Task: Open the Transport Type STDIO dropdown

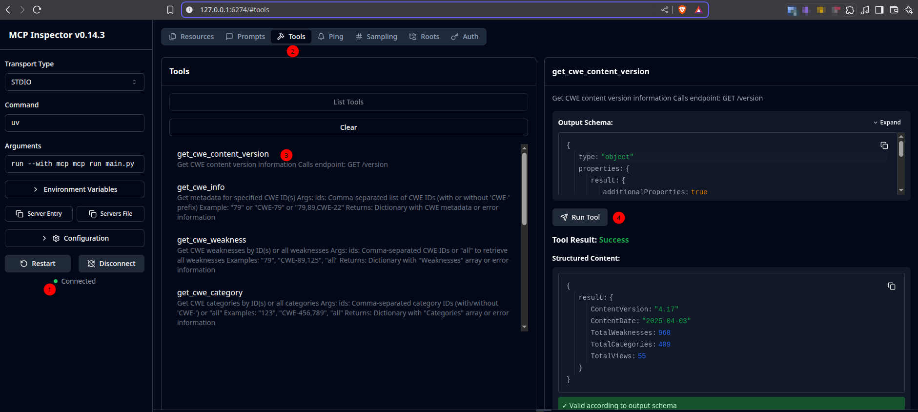Action: tap(75, 82)
